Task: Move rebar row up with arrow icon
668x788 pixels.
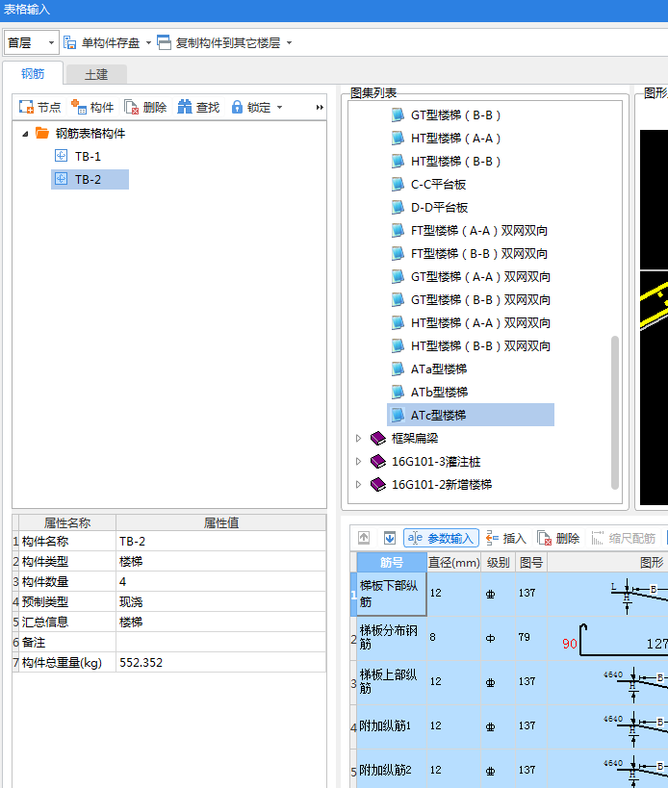Action: 364,538
